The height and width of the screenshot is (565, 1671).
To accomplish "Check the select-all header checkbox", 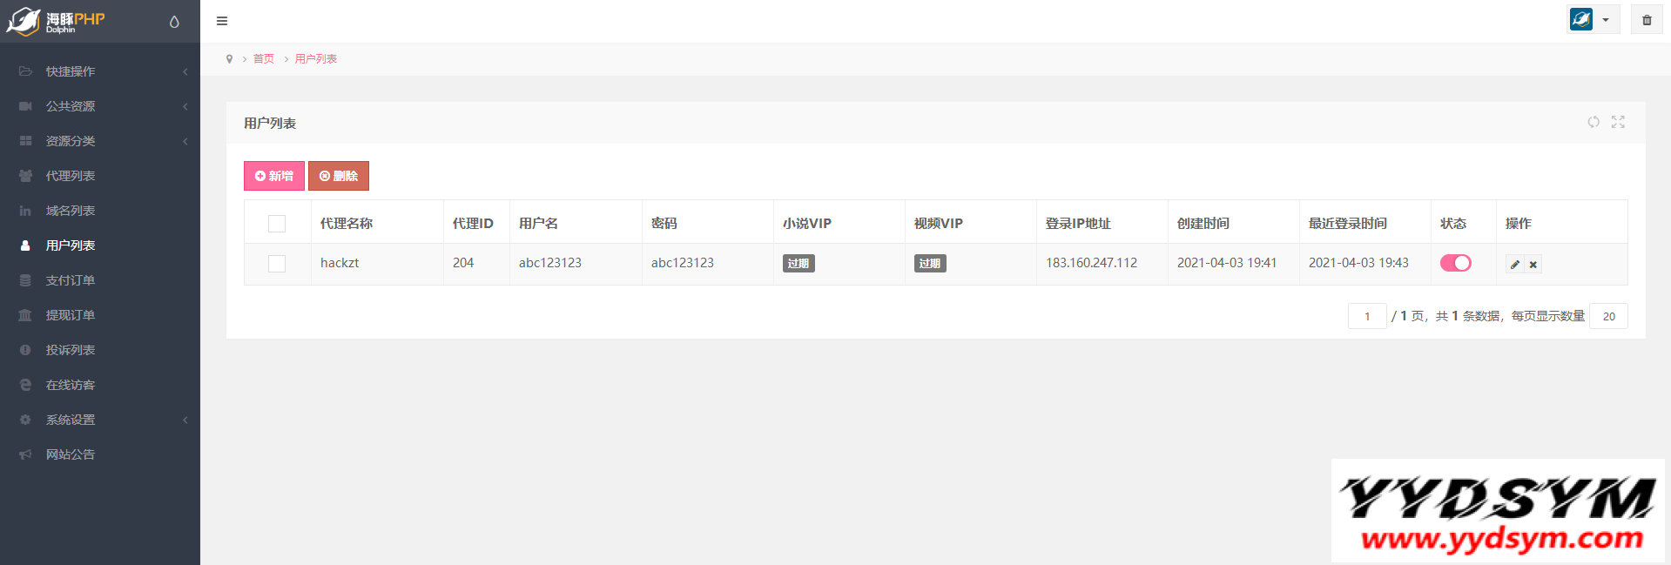I will pos(277,224).
